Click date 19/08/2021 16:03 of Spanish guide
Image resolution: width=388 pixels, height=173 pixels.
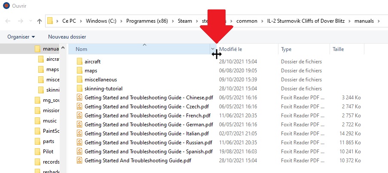(x=238, y=151)
